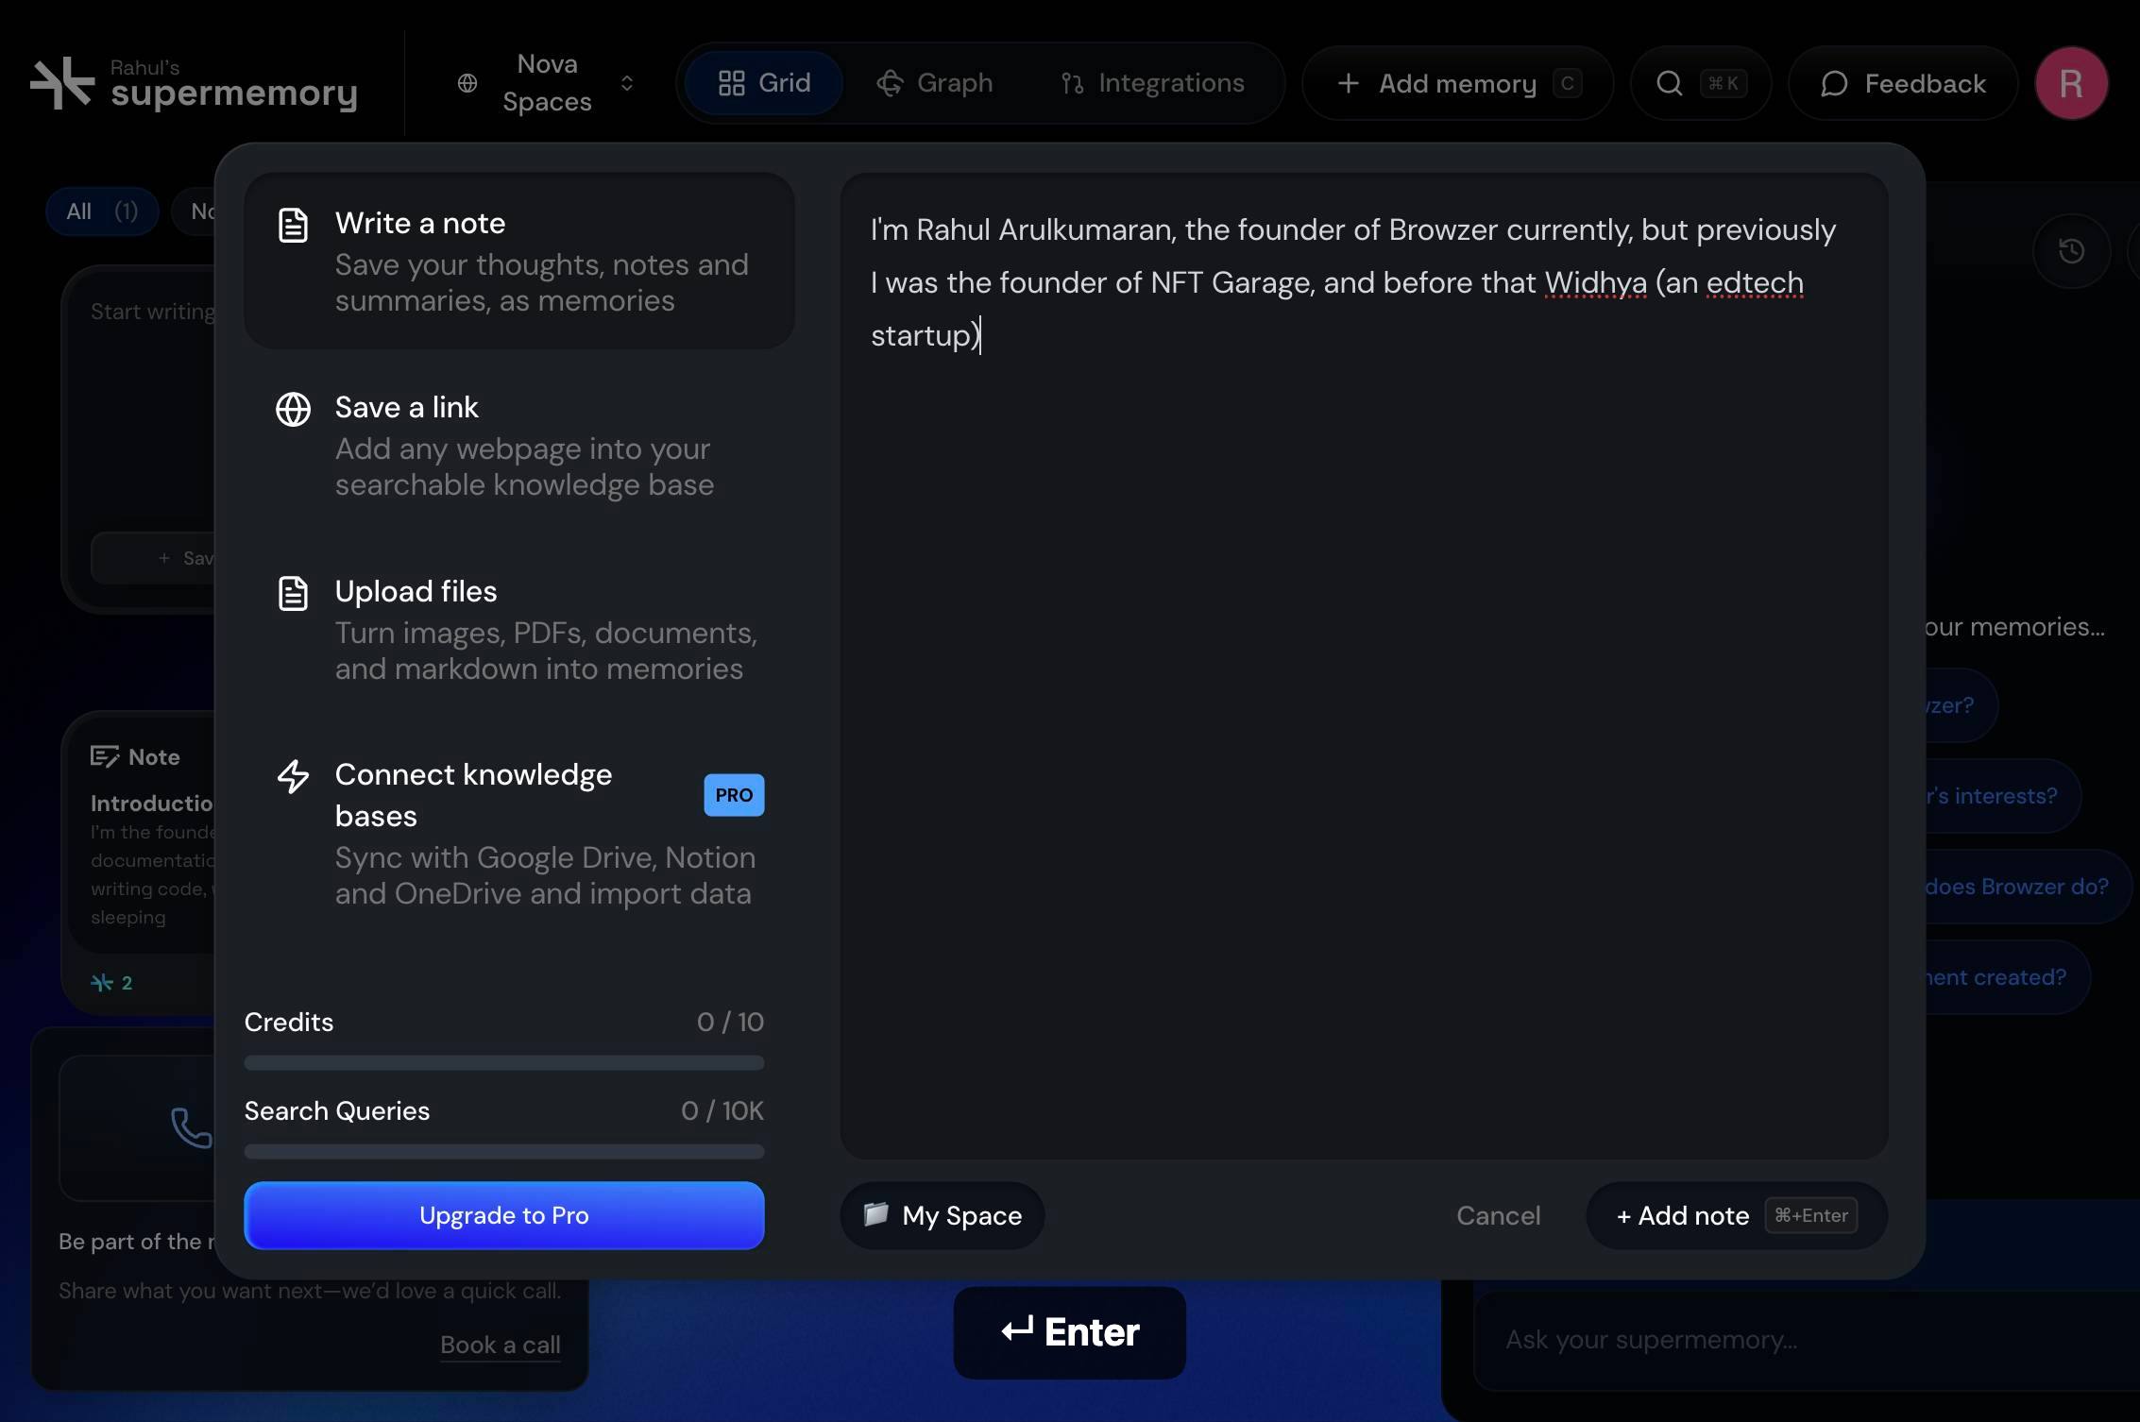
Task: Switch to the Grid view tab
Action: pos(764,83)
